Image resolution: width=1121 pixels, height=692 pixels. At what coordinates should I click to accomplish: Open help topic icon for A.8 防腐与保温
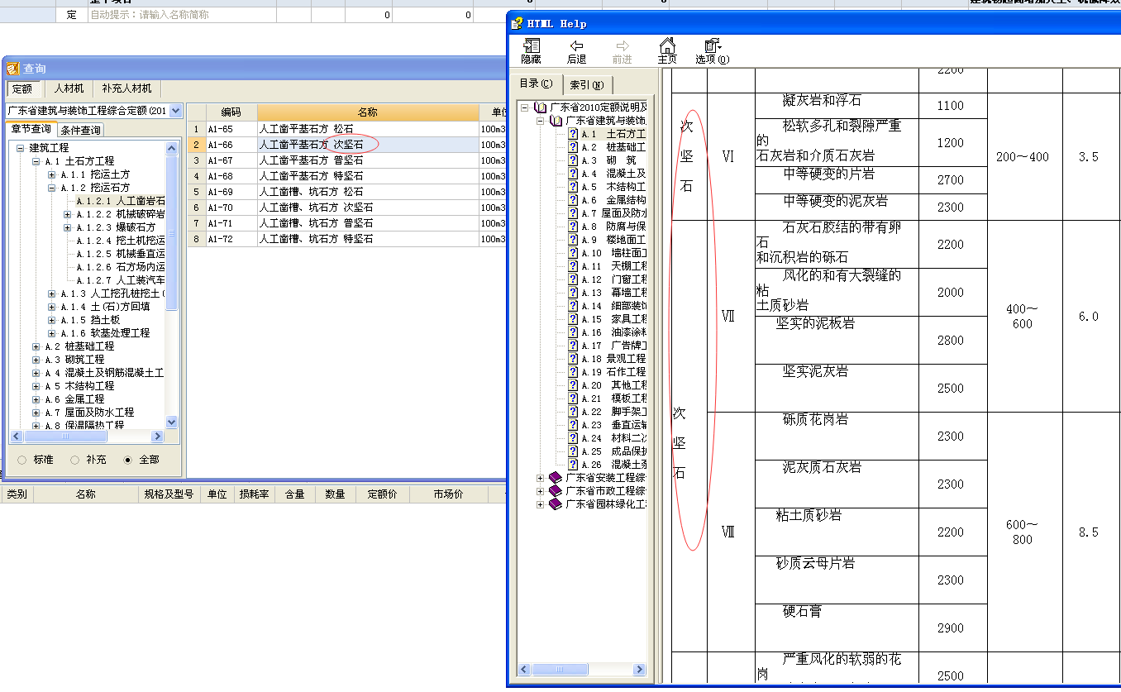point(573,227)
